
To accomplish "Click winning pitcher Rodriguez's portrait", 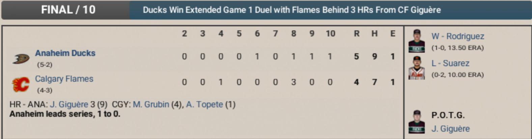I will tap(416, 41).
